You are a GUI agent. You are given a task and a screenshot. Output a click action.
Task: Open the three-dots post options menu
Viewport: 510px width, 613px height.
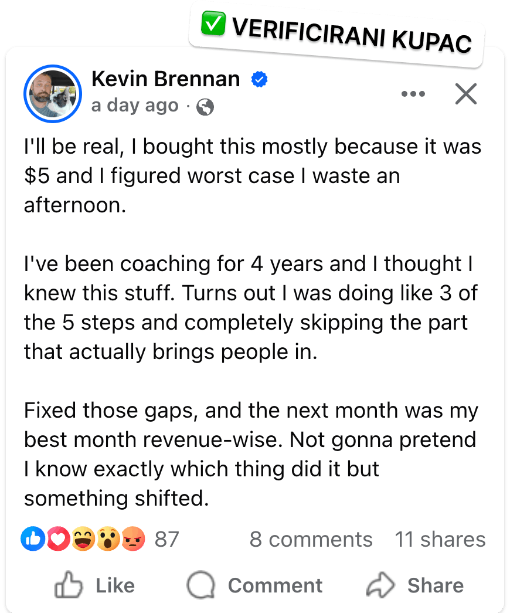pyautogui.click(x=413, y=94)
